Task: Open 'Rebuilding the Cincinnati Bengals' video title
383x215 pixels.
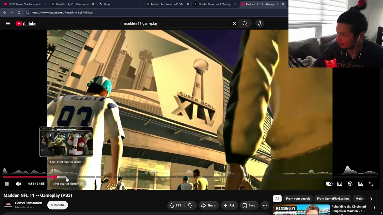Action: [x=349, y=209]
